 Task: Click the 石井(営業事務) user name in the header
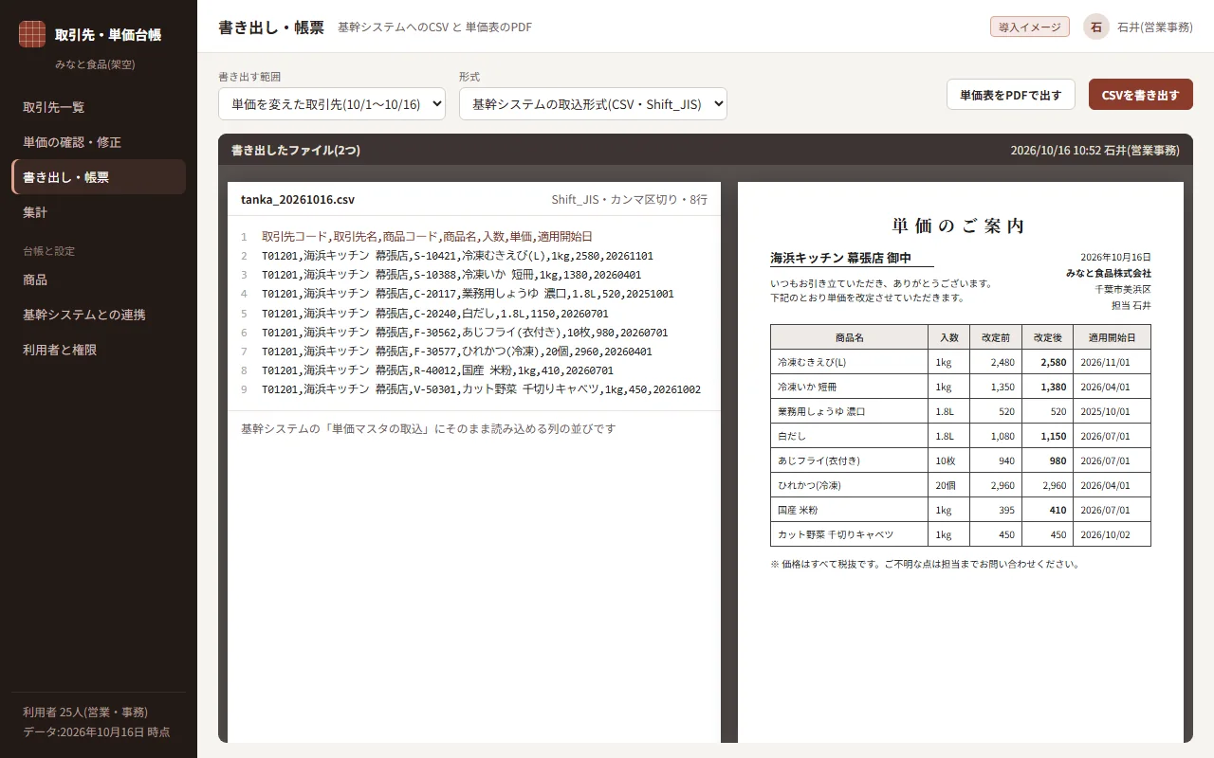[1155, 27]
